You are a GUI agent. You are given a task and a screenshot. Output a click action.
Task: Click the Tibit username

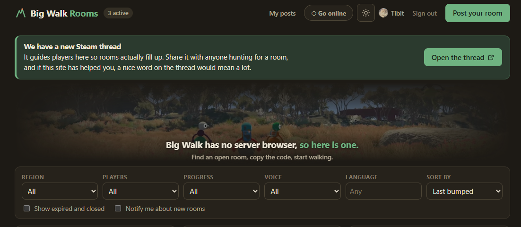tap(397, 13)
